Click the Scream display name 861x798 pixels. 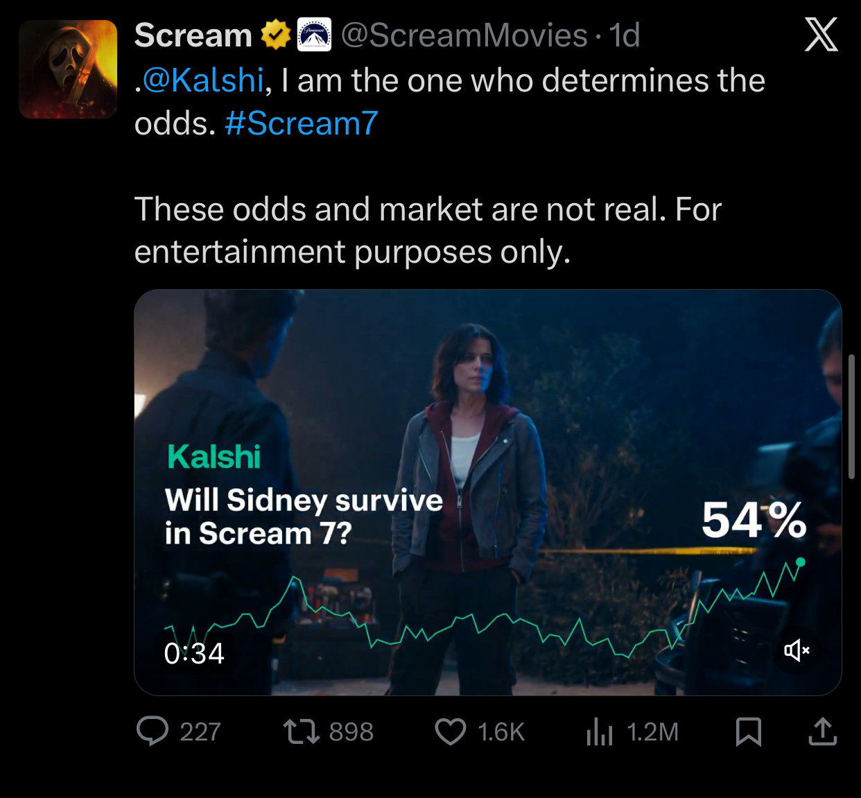pyautogui.click(x=193, y=35)
